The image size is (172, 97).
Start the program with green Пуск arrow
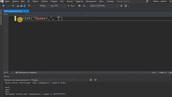pos(69,6)
